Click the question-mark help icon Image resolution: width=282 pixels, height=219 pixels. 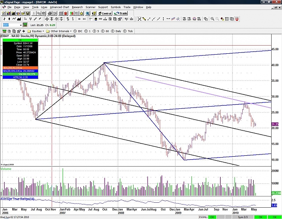coord(94,13)
